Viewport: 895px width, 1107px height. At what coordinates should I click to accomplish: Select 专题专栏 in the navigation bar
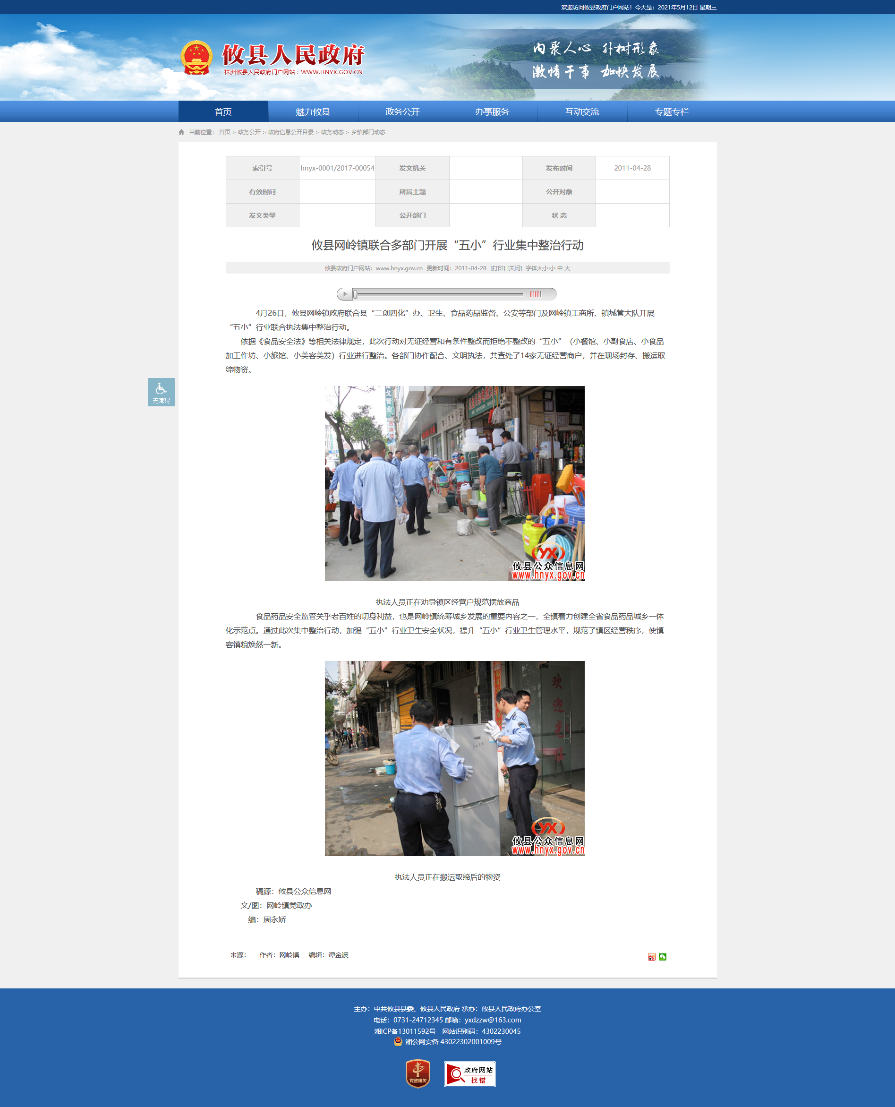tap(671, 112)
